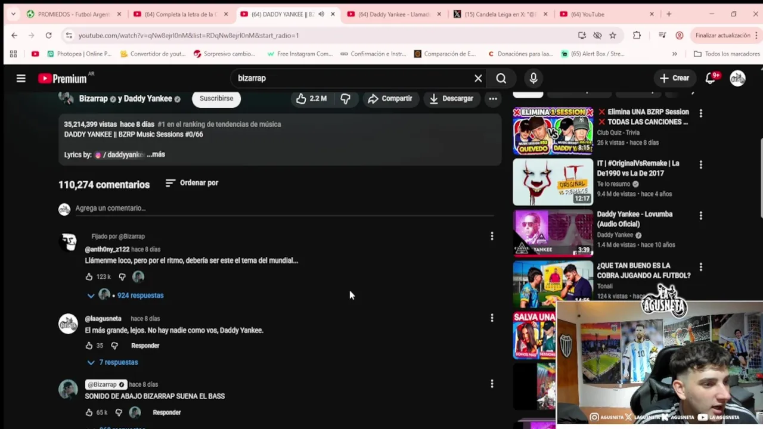Open the Crear upload button
The image size is (763, 429).
[674, 78]
